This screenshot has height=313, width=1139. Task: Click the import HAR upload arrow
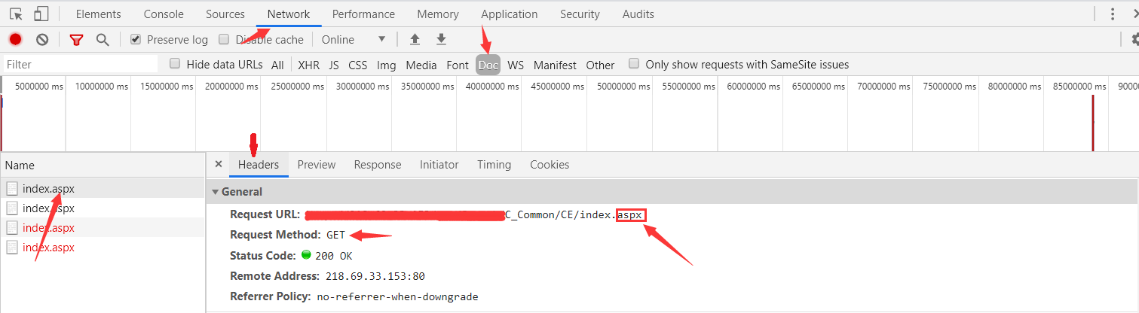pyautogui.click(x=415, y=39)
